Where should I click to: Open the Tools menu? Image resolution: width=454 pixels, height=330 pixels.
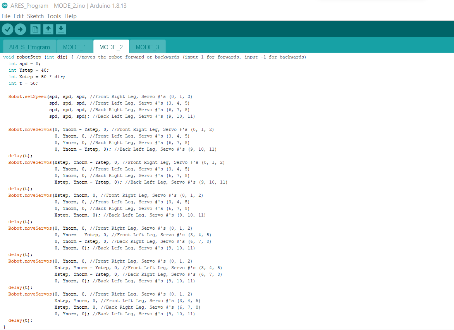[54, 16]
